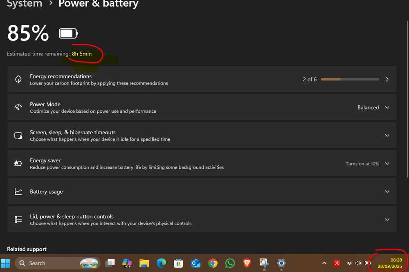Click the Related support heading

[27, 249]
